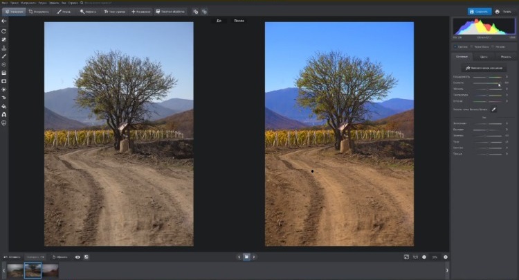Click the rotate icon in left sidebar
Screen dimensions: 519x280
click(x=4, y=31)
